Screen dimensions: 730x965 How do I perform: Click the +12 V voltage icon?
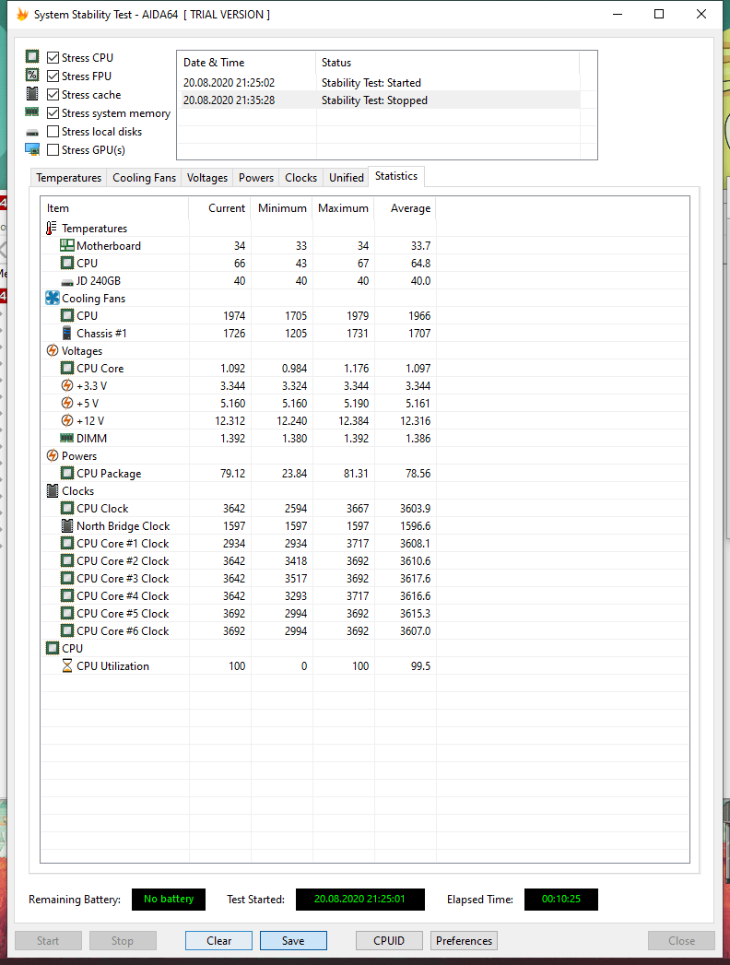pos(67,420)
